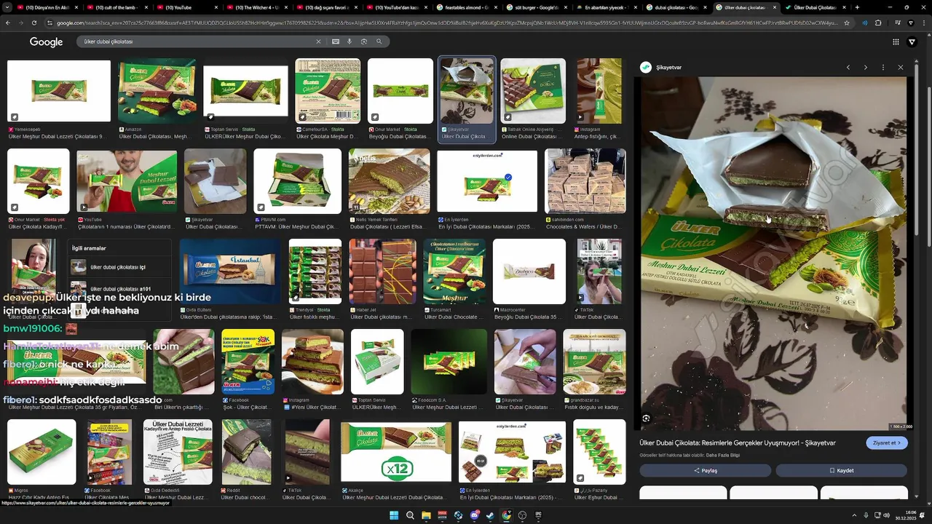
Task: Open Macrocenter Beyoğlu chocolate thumbnail
Action: 529,271
